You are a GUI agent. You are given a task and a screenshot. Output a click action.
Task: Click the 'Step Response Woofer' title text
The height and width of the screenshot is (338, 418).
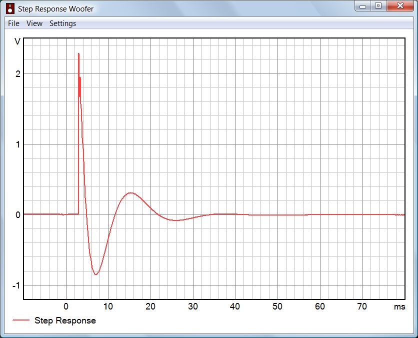click(55, 9)
